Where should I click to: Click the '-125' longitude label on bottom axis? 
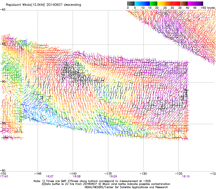coord(179,174)
